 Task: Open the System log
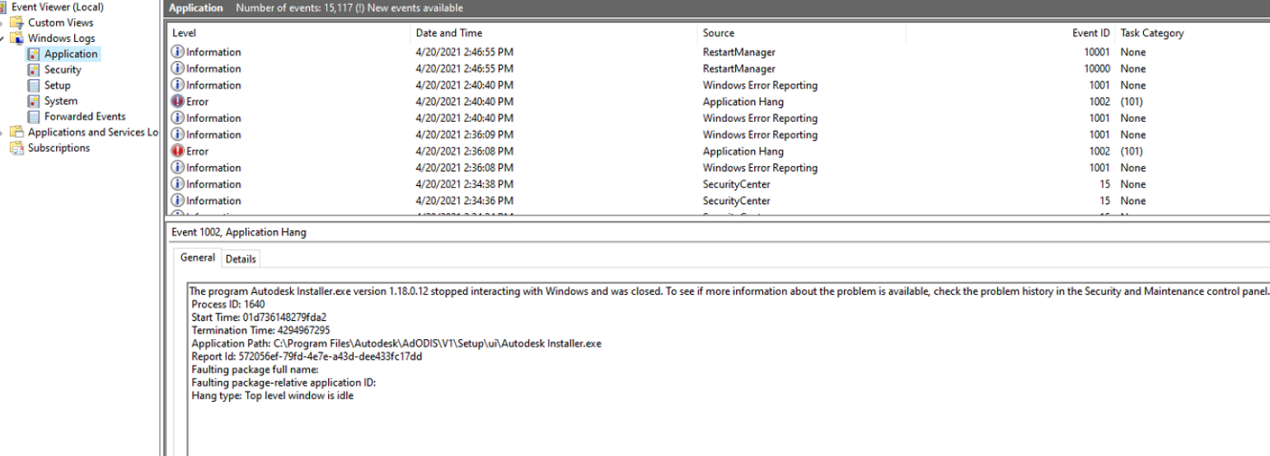[61, 101]
